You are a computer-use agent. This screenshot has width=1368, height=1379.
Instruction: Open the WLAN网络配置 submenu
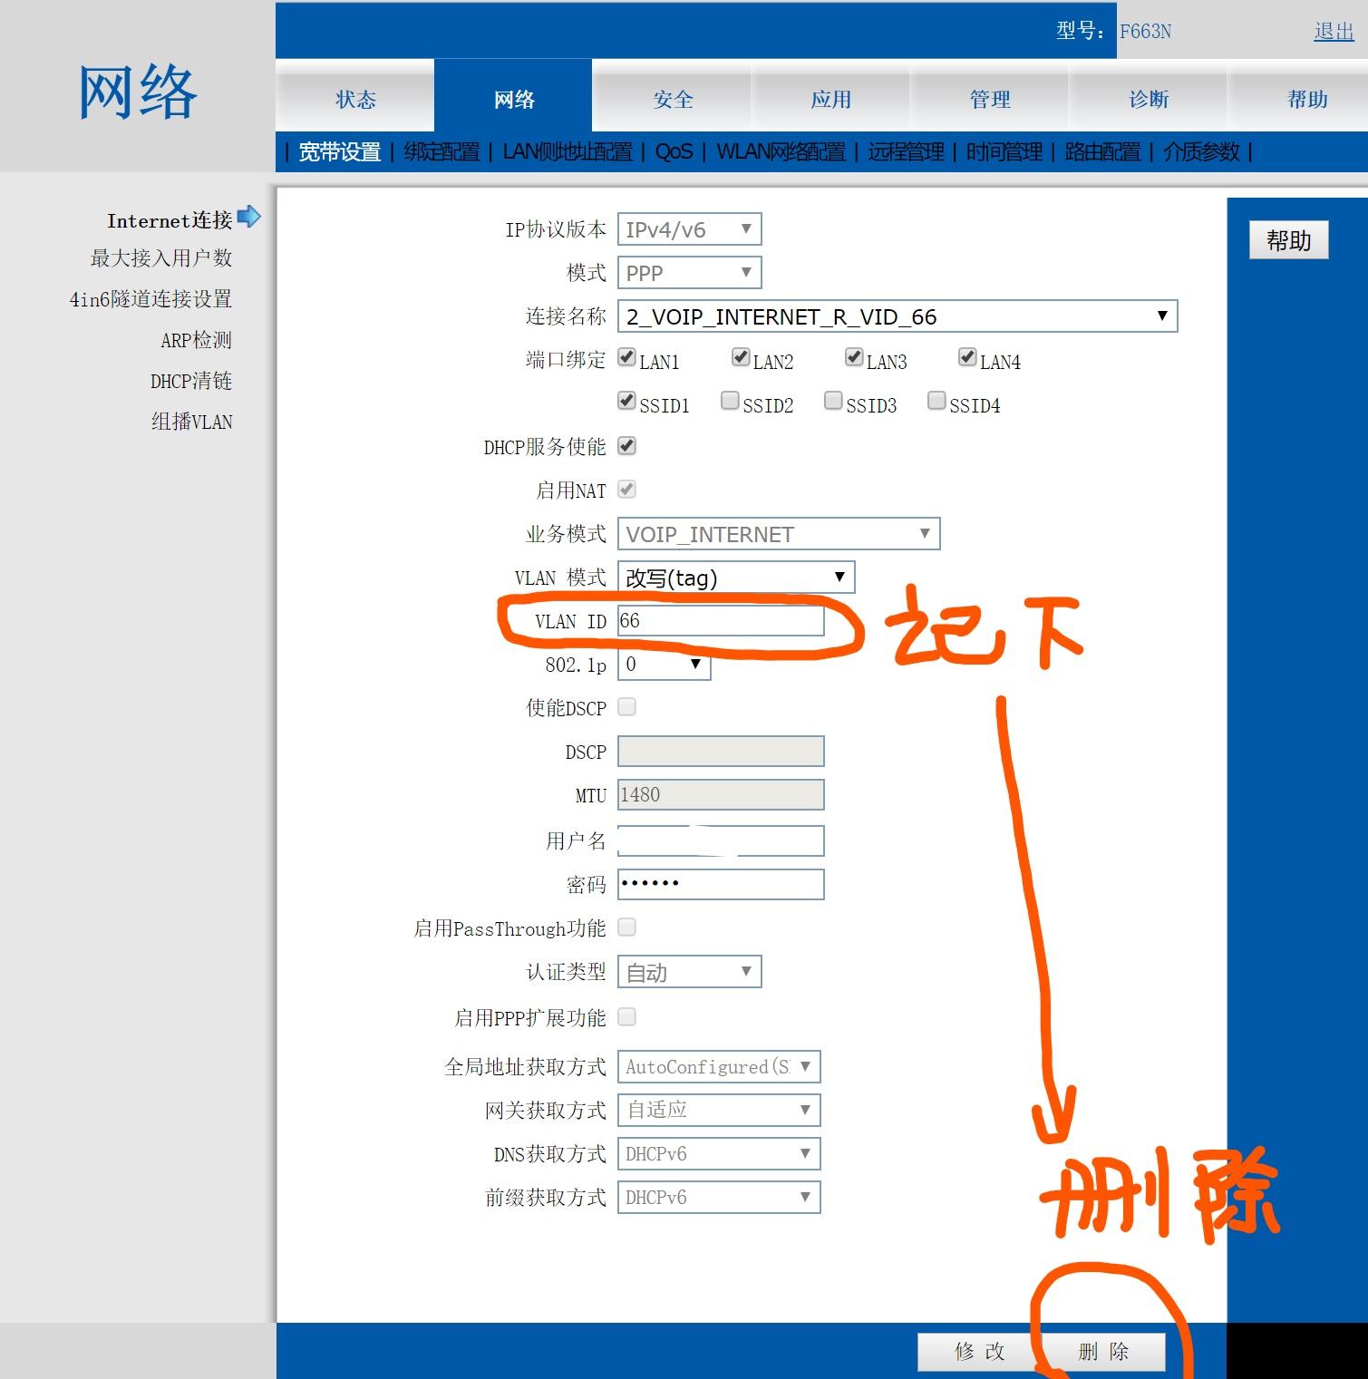(x=781, y=152)
